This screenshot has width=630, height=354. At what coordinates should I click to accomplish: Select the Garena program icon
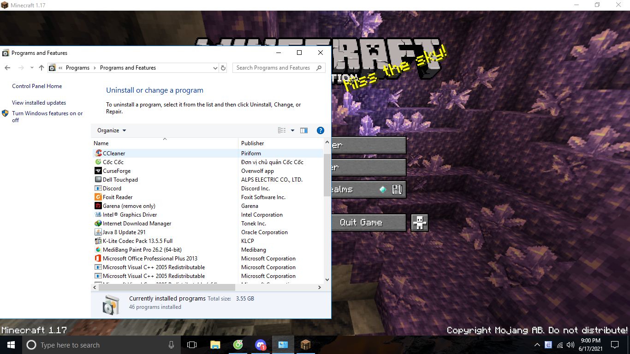(x=98, y=206)
